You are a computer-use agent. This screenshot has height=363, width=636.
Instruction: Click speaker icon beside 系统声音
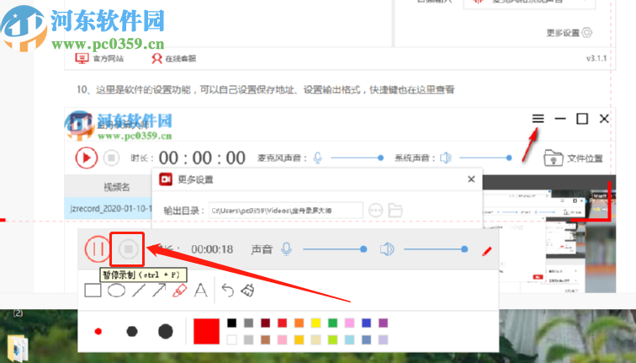tap(445, 158)
